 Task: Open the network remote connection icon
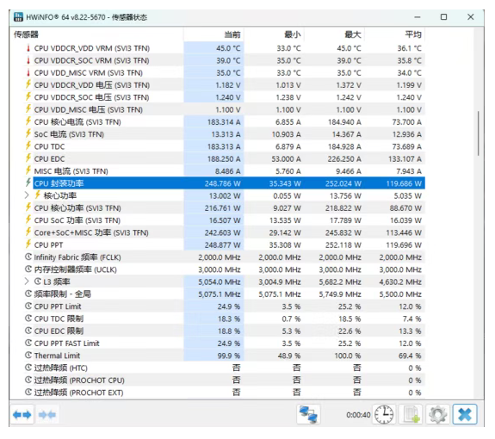click(308, 414)
